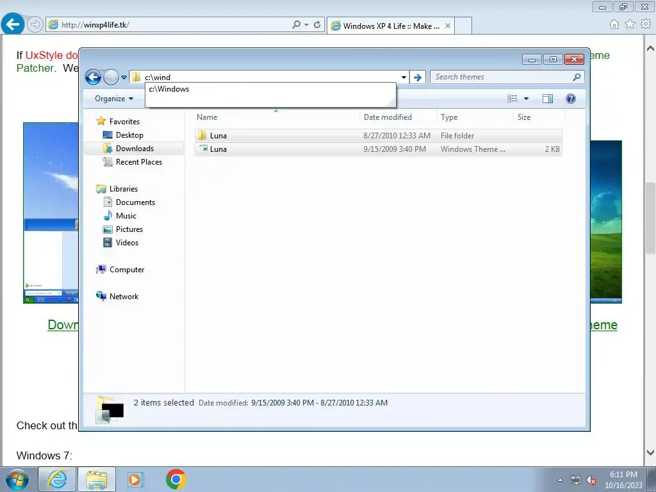This screenshot has height=492, width=656.
Task: Sort by the Date modified column header
Action: coord(398,117)
